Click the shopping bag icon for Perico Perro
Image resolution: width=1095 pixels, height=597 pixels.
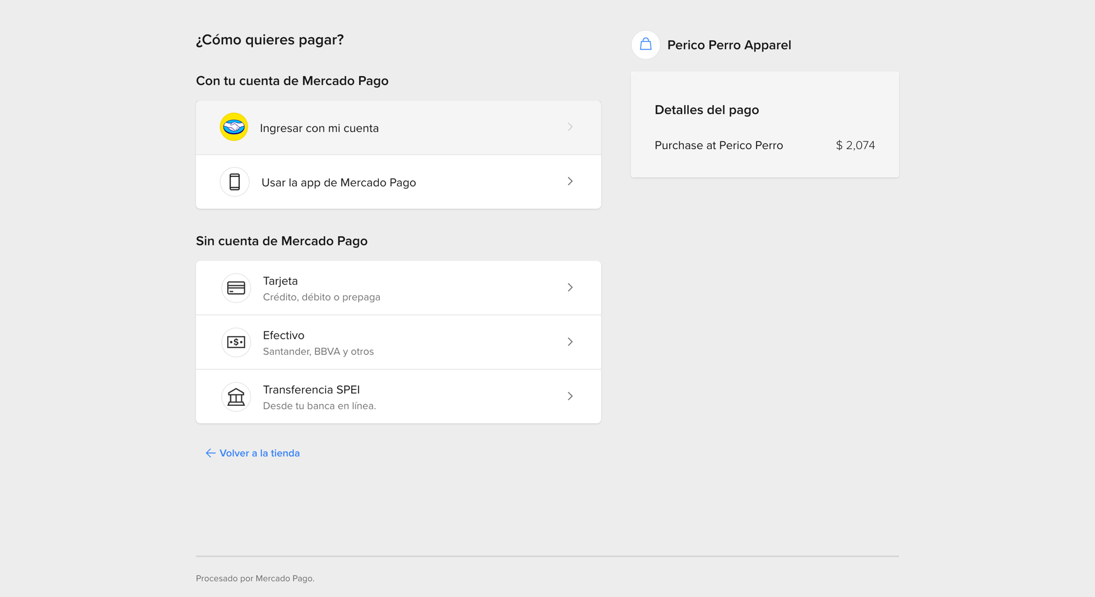[646, 44]
